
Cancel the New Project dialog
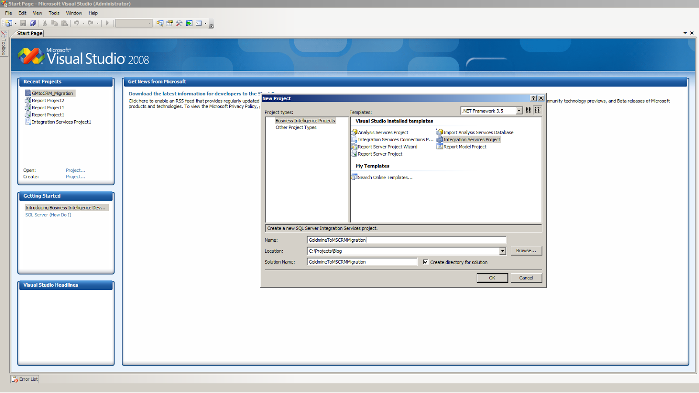(x=526, y=278)
